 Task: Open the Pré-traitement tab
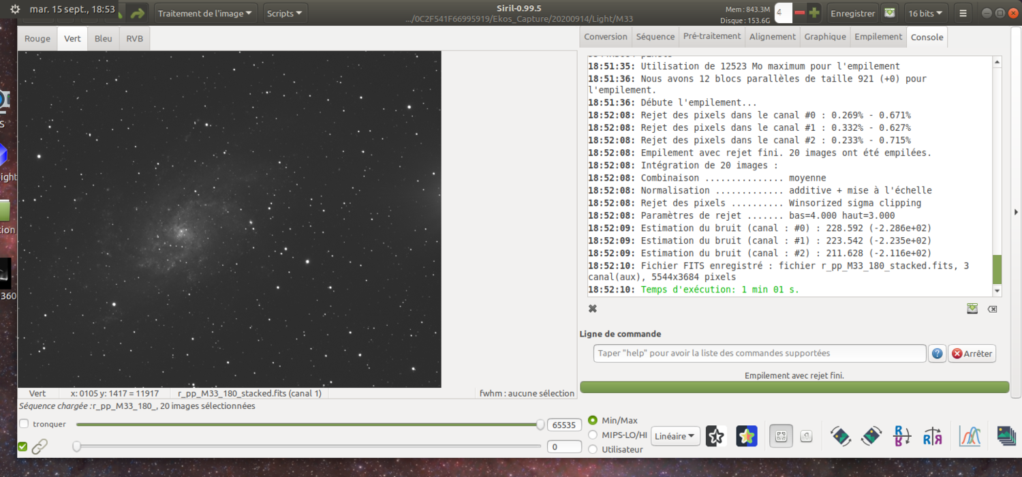point(712,37)
